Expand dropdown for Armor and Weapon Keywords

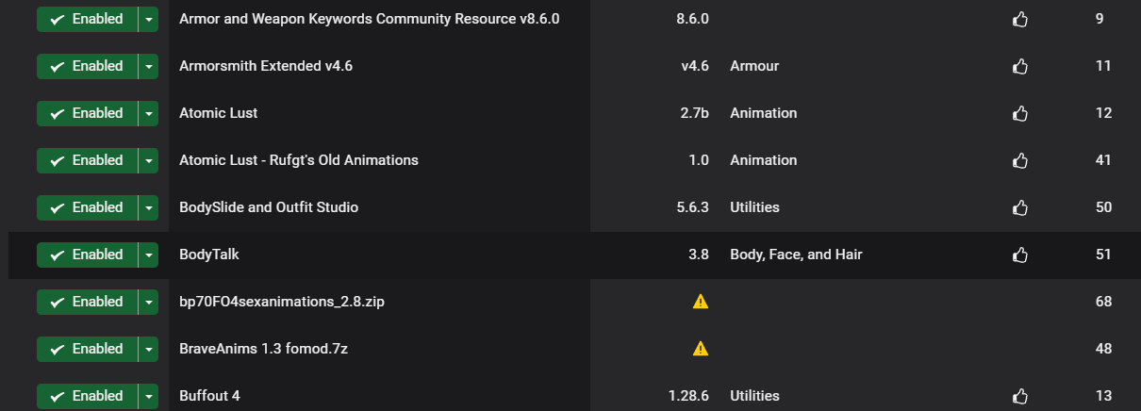coord(149,19)
